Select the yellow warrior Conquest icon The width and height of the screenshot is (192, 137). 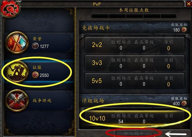(x=17, y=71)
